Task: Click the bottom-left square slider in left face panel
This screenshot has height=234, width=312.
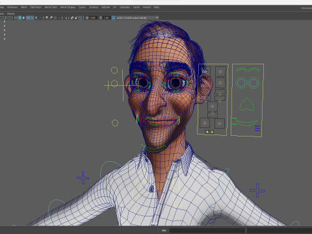Action: point(205,123)
